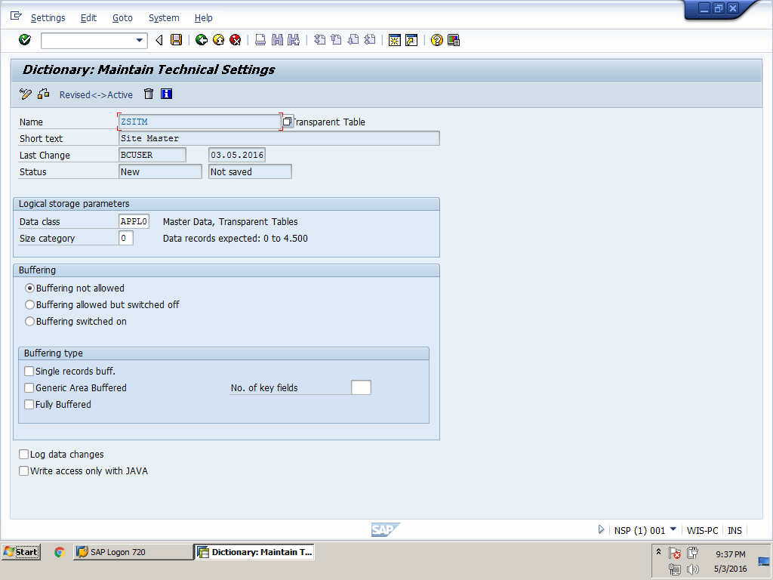Click the Delete trash can icon
Screen dimensions: 773x580
[149, 94]
